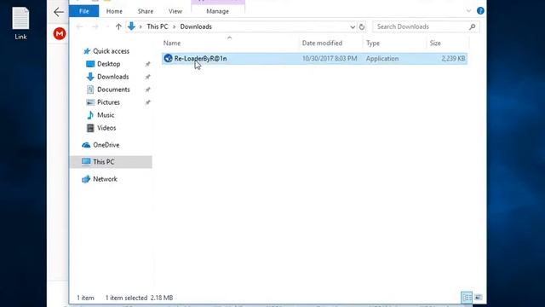Sort files by Name column
Image resolution: width=545 pixels, height=307 pixels.
[172, 43]
